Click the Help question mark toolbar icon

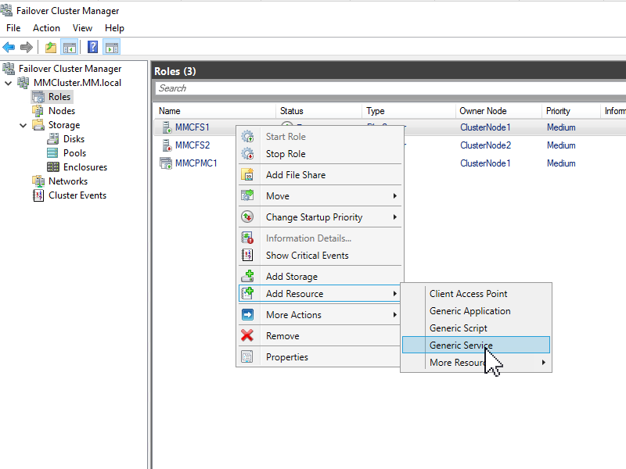click(92, 47)
